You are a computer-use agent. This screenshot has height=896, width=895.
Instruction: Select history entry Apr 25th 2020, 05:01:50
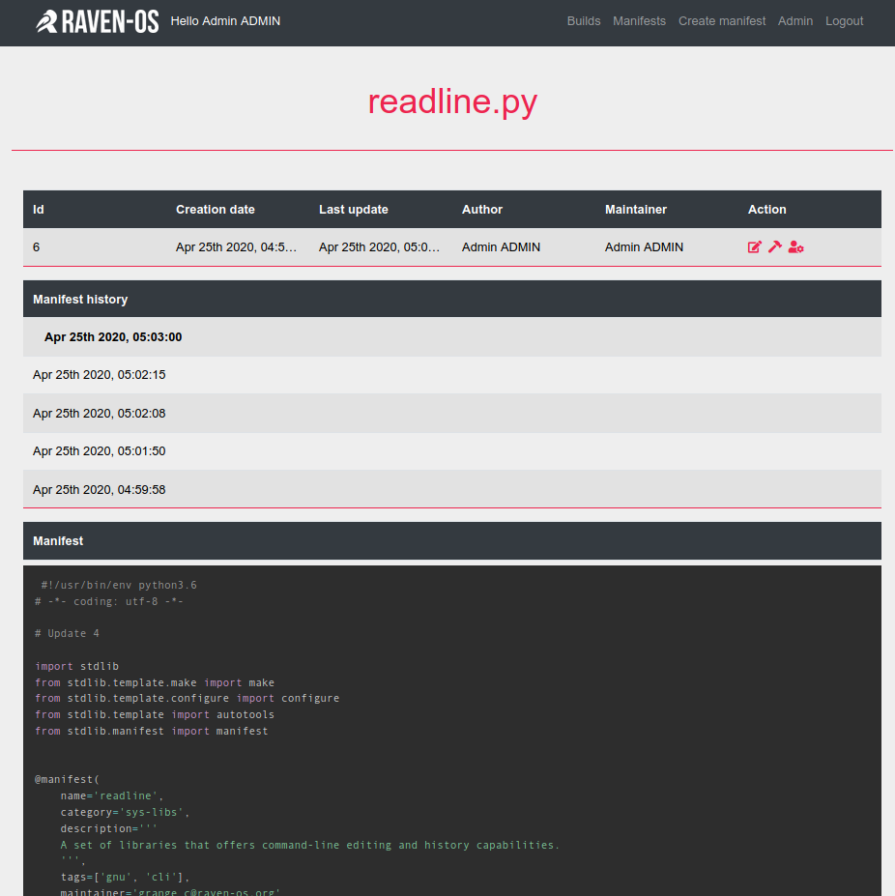(100, 451)
